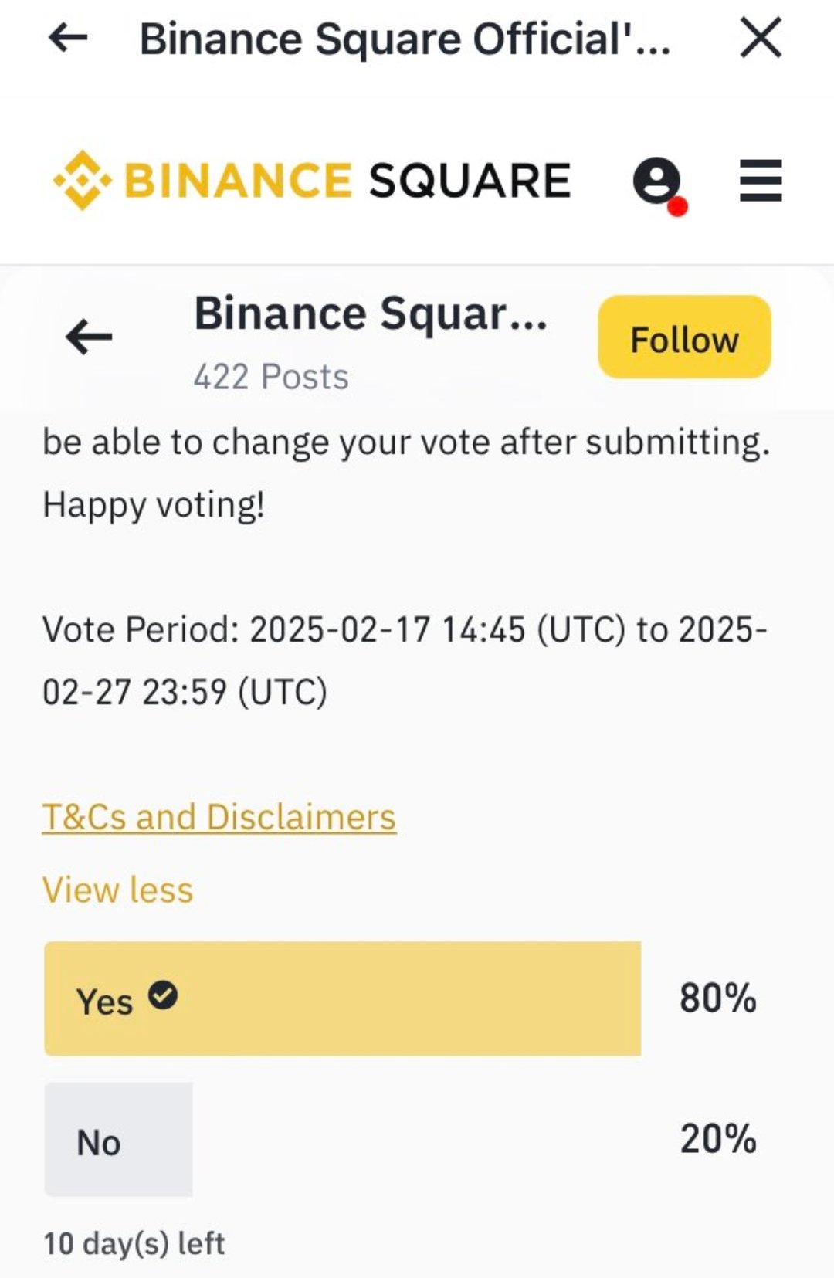
Task: Tap the BINANCE SQUARE wordmark
Action: [x=347, y=181]
